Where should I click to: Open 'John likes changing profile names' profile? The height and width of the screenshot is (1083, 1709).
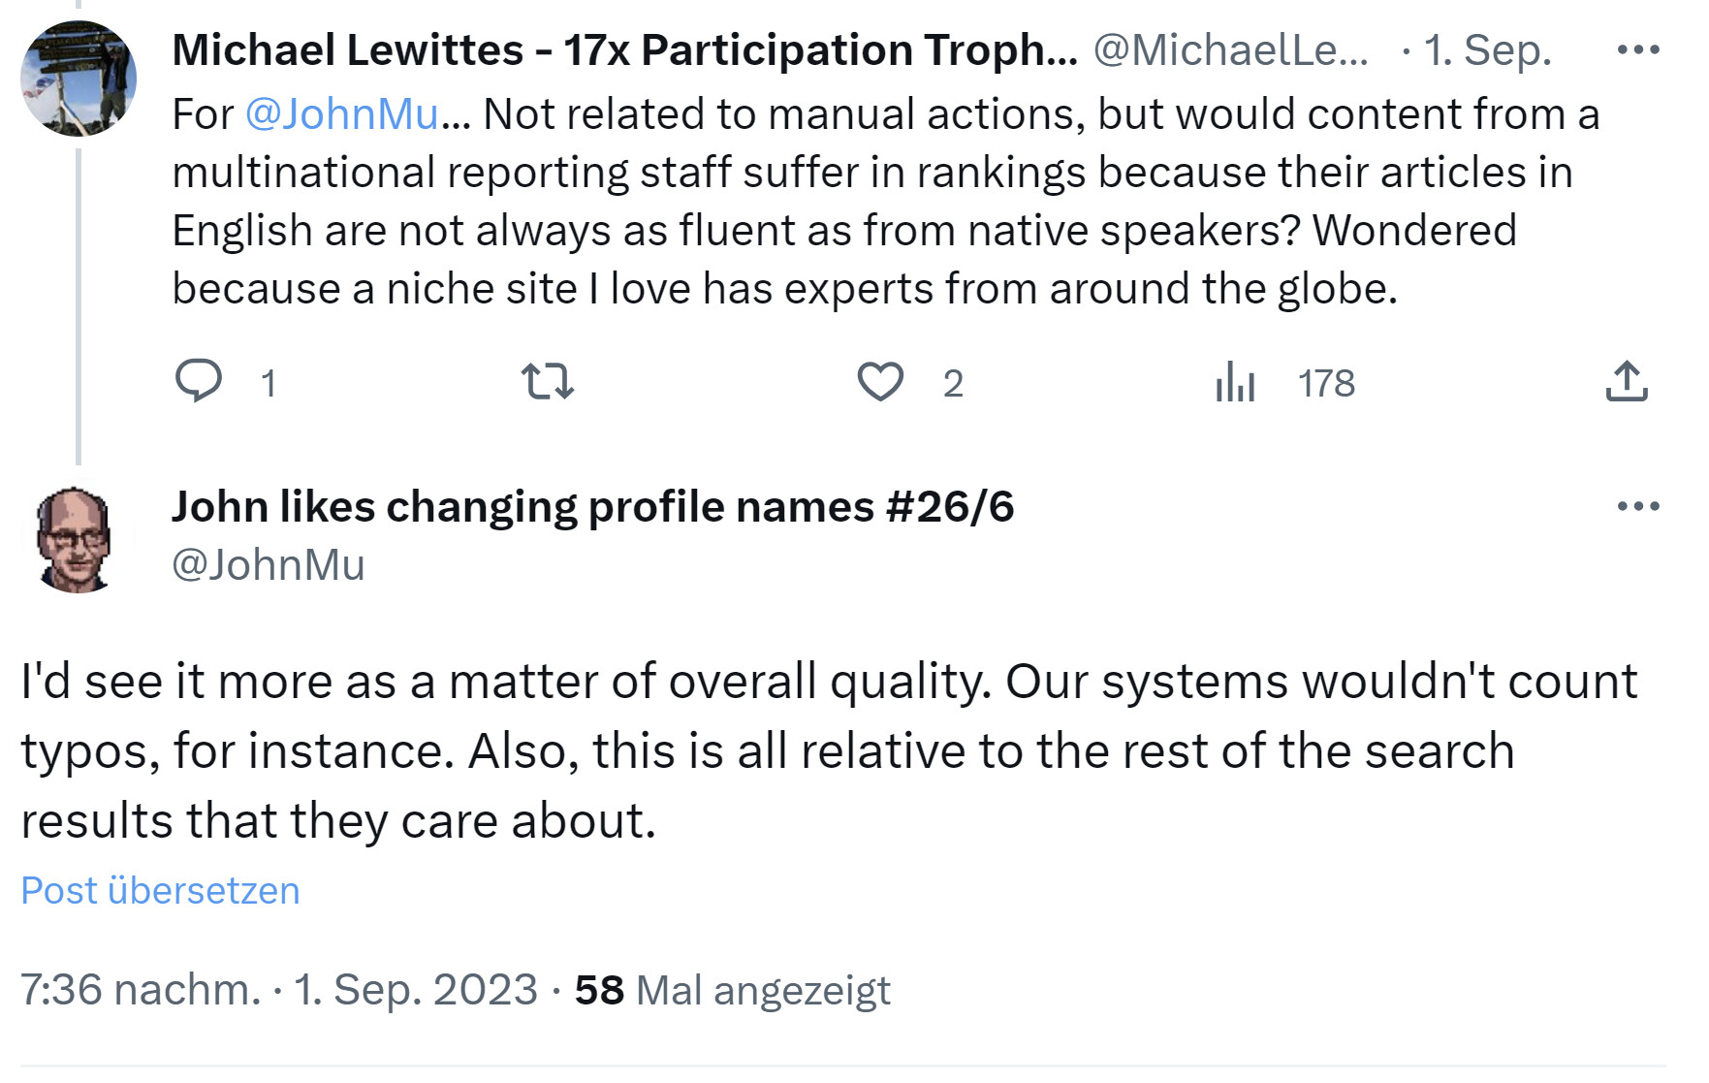pyautogui.click(x=592, y=506)
